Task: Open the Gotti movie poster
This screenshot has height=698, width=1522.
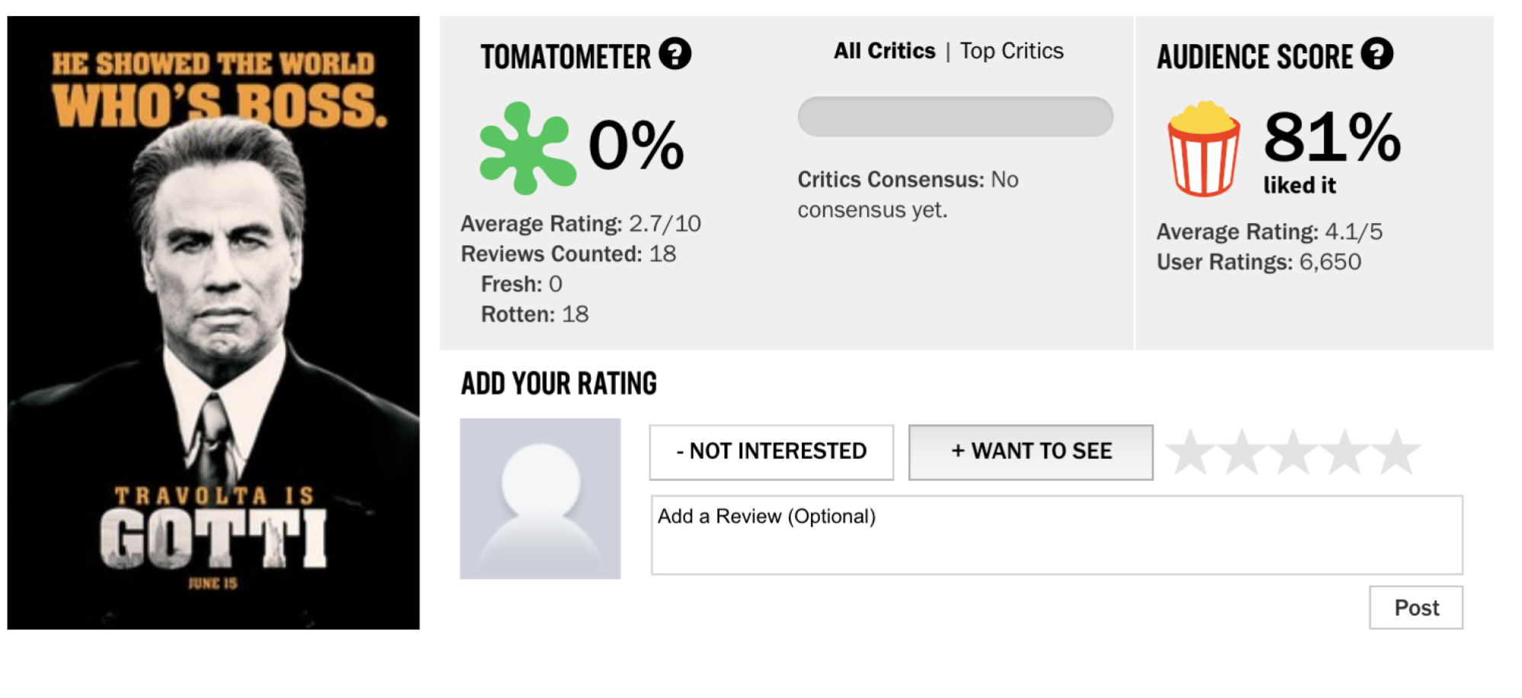Action: [x=213, y=323]
